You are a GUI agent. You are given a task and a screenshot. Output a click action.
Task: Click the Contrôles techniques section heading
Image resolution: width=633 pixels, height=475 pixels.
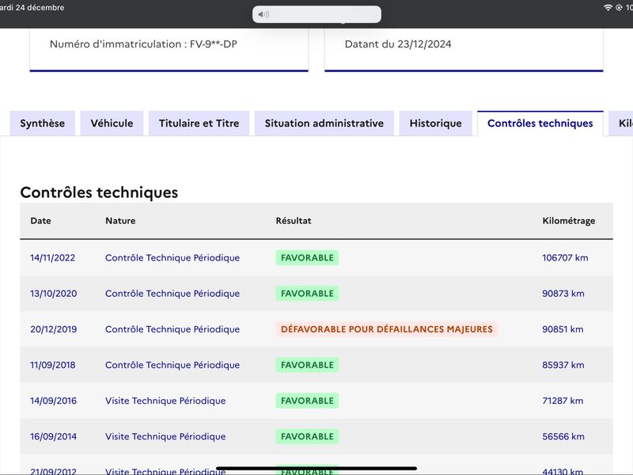coord(99,192)
